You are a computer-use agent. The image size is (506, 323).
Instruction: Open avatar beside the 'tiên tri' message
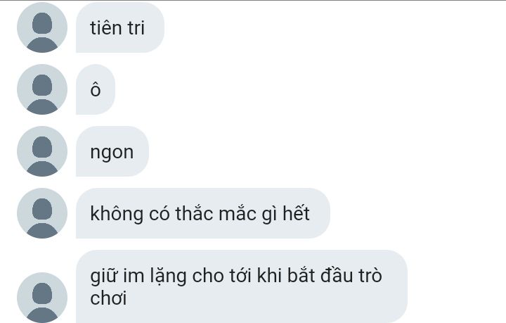[x=42, y=27]
